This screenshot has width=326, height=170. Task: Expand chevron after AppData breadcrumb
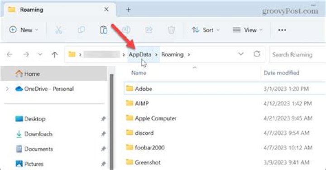(156, 54)
